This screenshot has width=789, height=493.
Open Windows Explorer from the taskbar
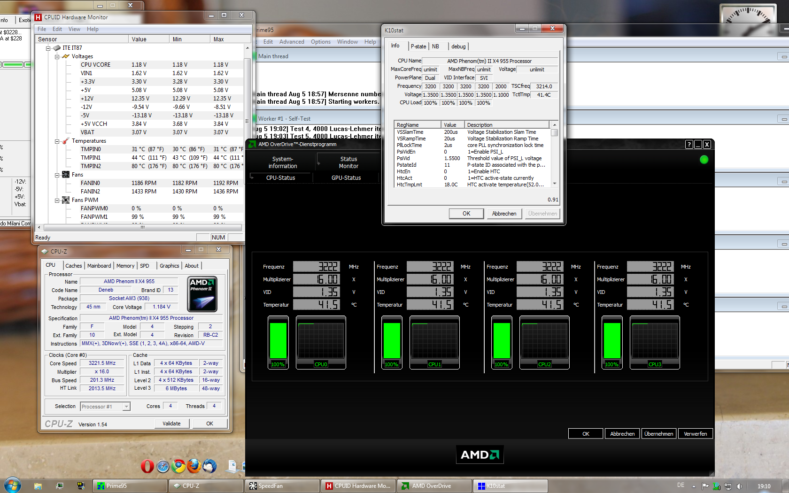38,486
